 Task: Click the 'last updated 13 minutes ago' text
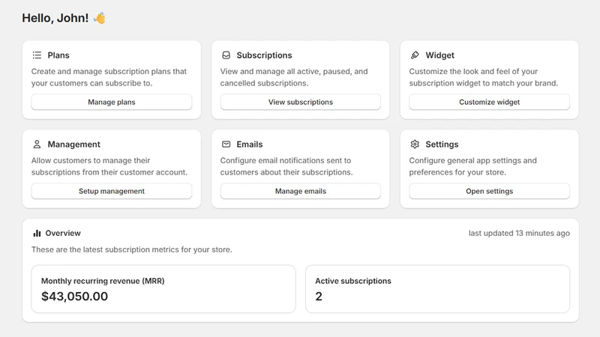(x=519, y=233)
